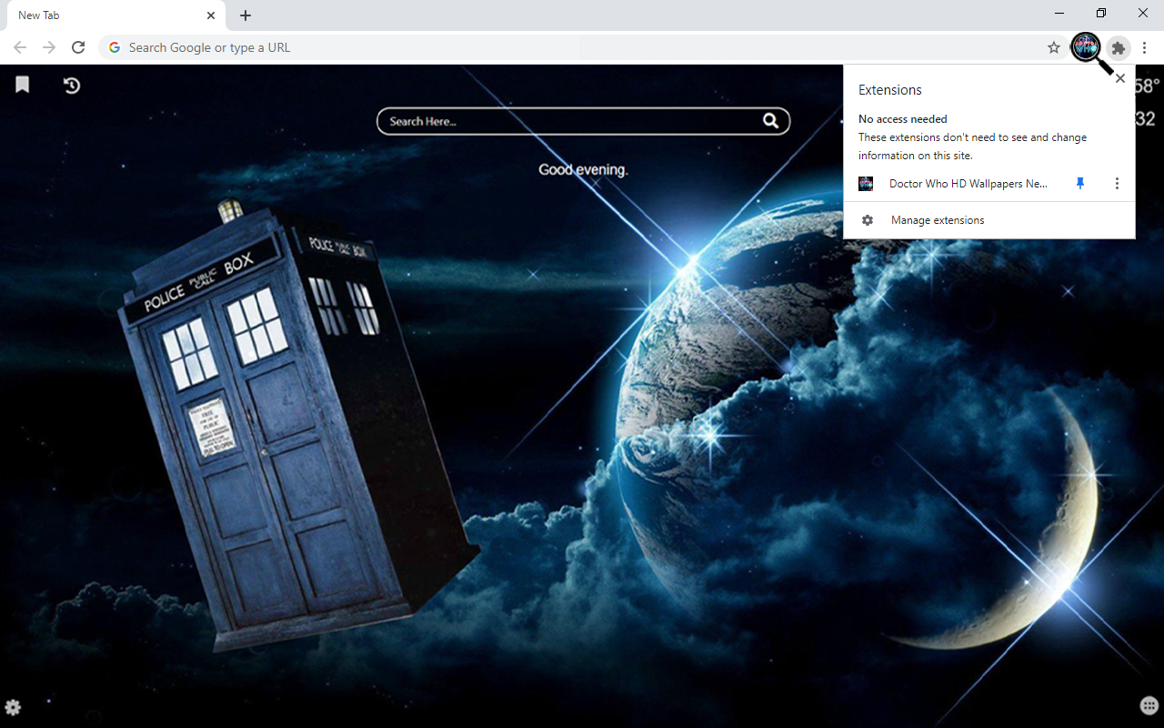Click Manage extensions in the popup
The width and height of the screenshot is (1164, 728).
(937, 219)
